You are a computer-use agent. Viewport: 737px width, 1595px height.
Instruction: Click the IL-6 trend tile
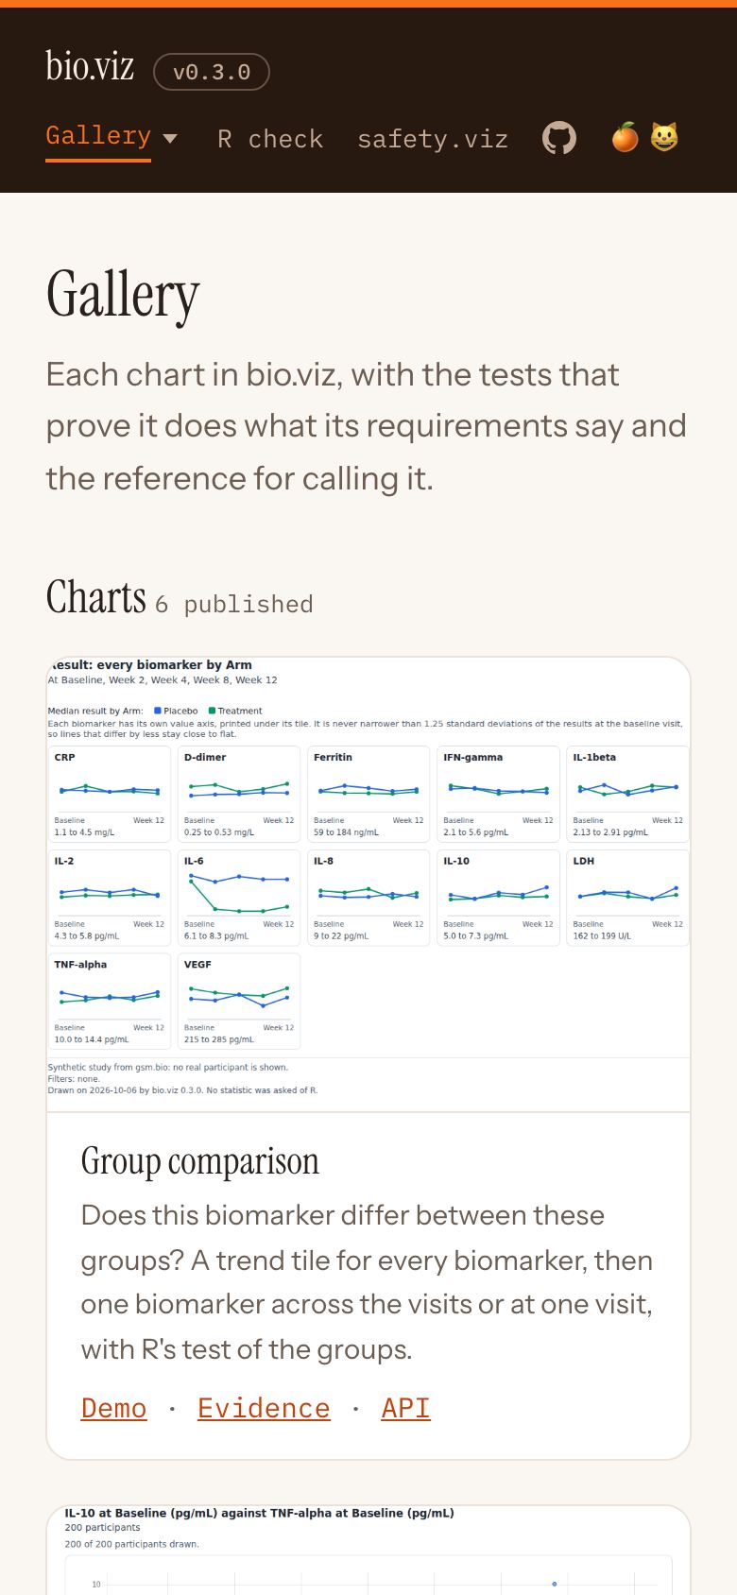pyautogui.click(x=239, y=898)
